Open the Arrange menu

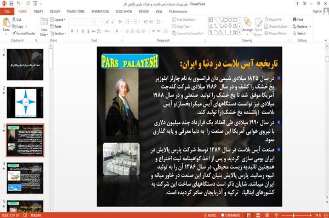pyautogui.click(x=247, y=26)
